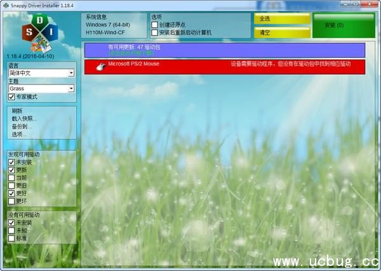Select 备份到... in the left panel

click(22, 126)
